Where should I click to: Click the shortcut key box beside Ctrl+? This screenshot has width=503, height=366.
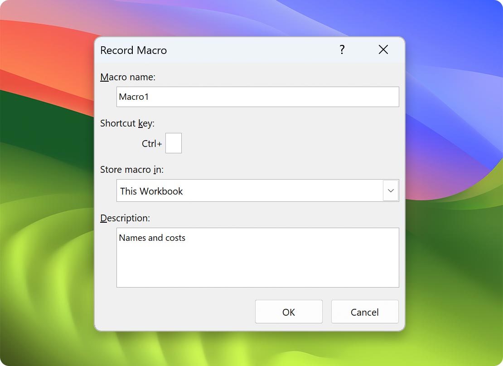[x=174, y=143]
